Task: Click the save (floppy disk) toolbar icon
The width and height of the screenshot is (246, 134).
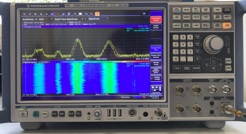Action: point(35,14)
